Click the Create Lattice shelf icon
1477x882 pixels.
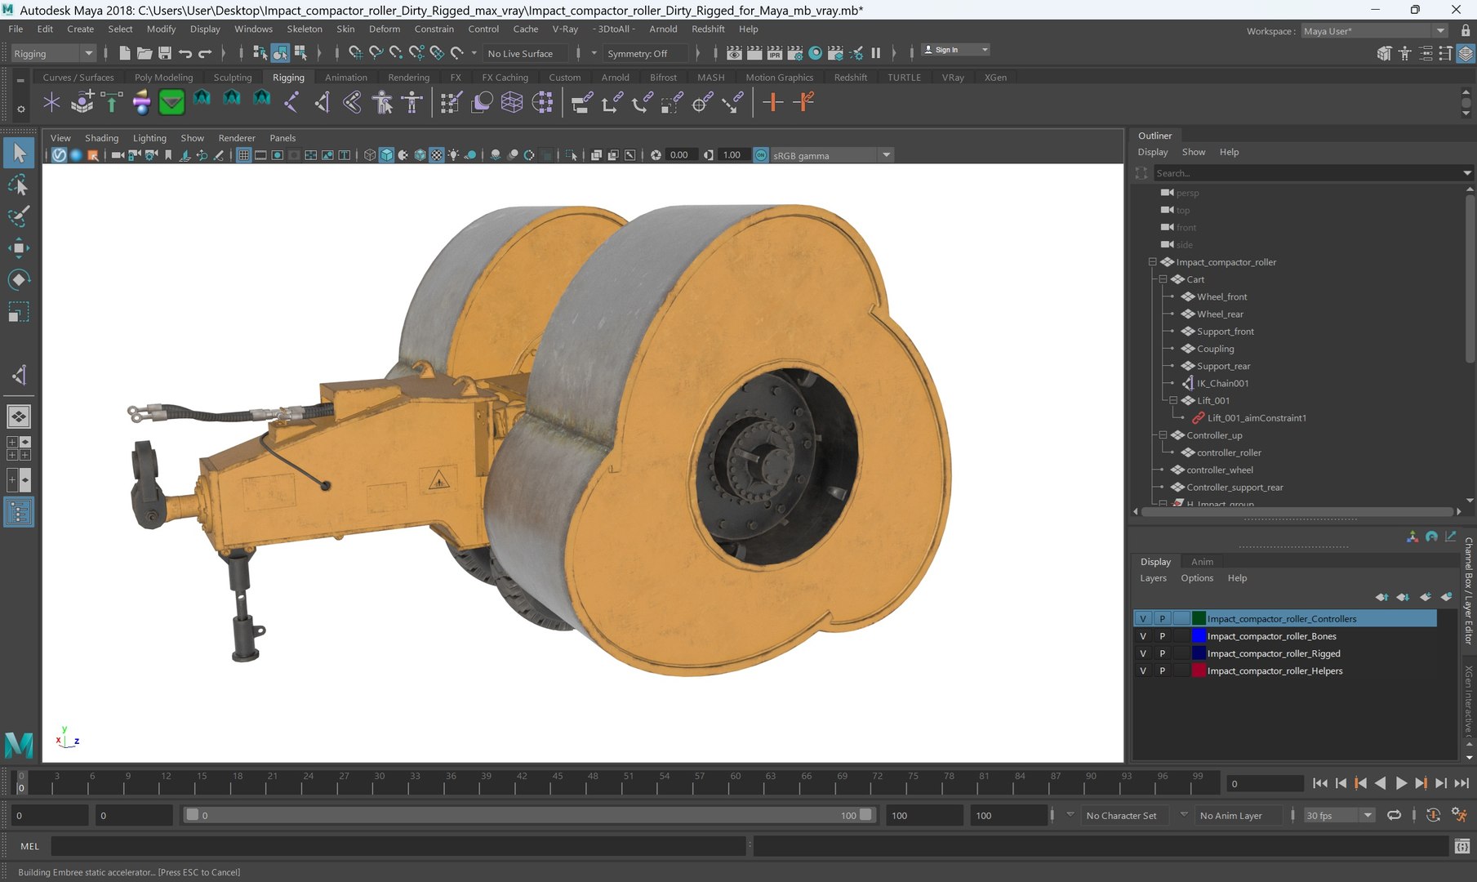512,102
